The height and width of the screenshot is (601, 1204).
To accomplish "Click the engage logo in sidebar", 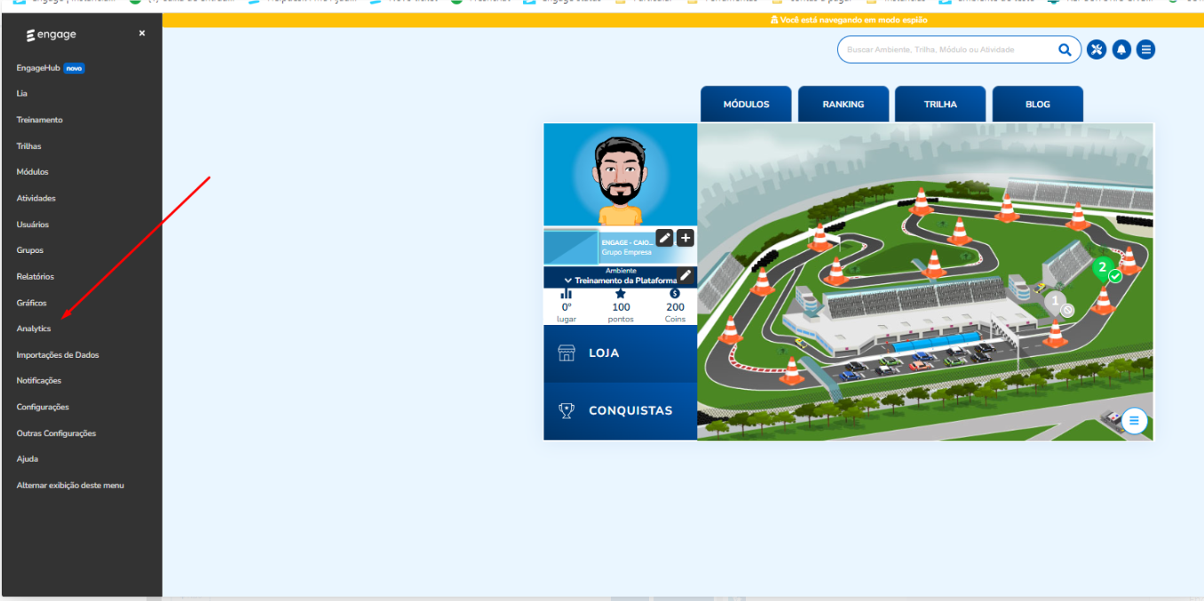I will point(51,35).
